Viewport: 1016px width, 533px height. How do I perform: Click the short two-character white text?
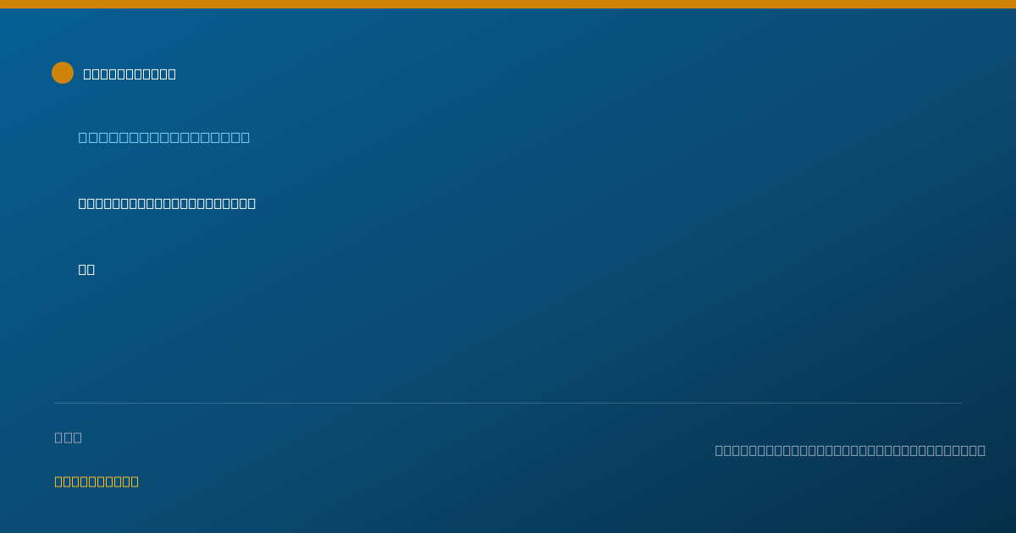[86, 269]
